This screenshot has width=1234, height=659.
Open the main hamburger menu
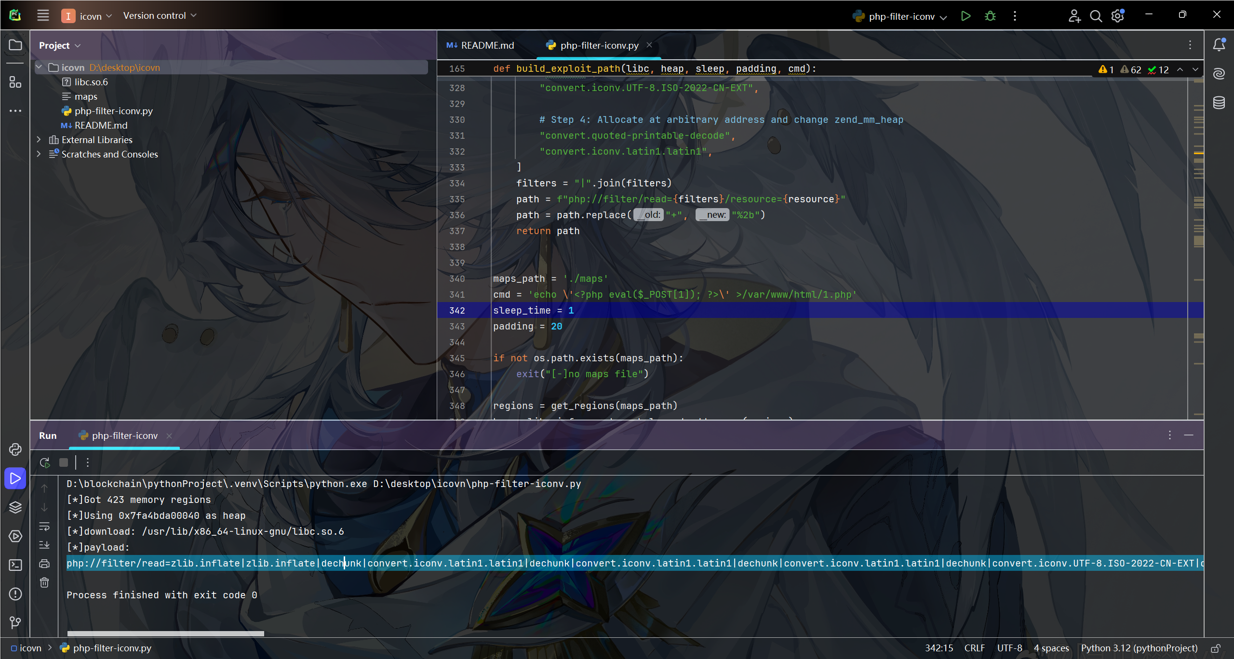pos(43,15)
